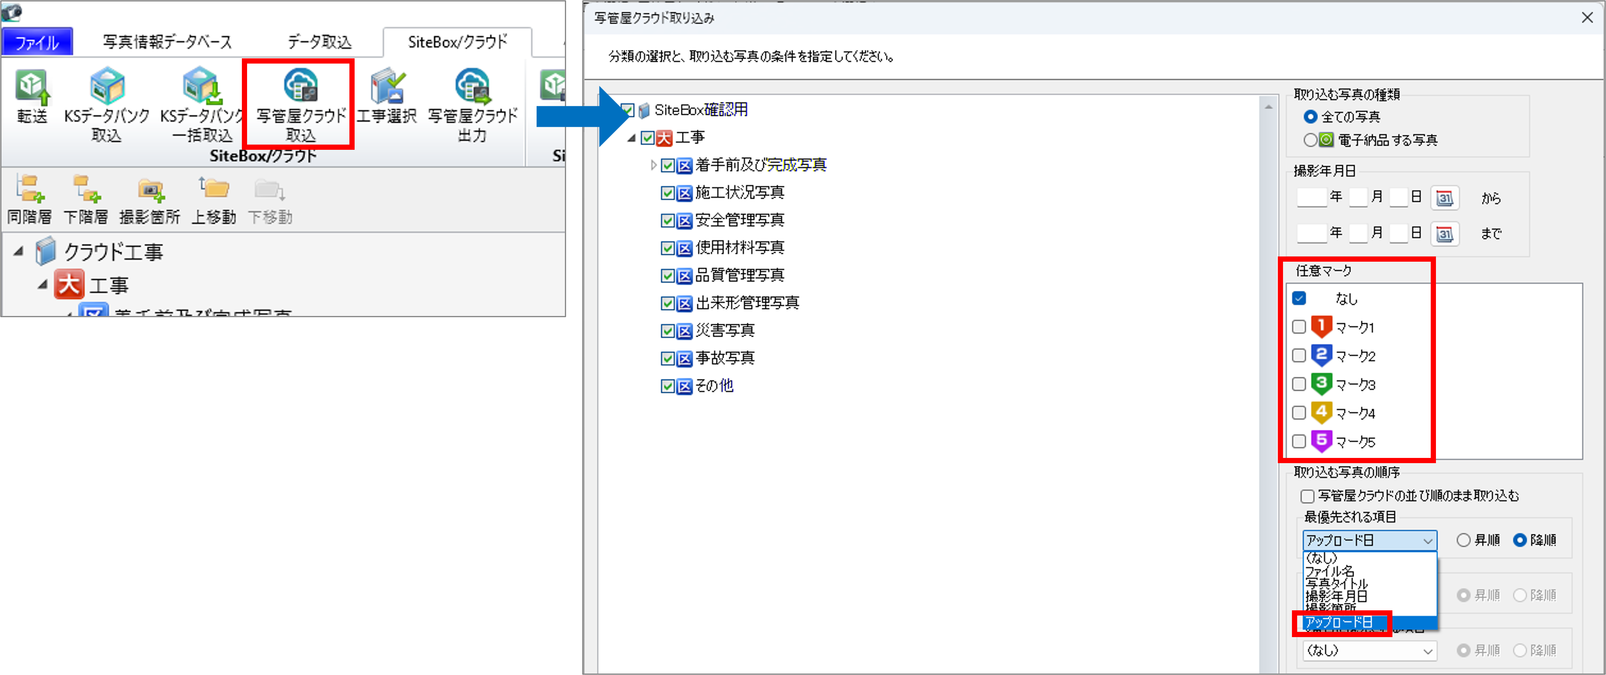Enable the マーク1 checkbox
This screenshot has height=675, width=1606.
click(x=1299, y=327)
